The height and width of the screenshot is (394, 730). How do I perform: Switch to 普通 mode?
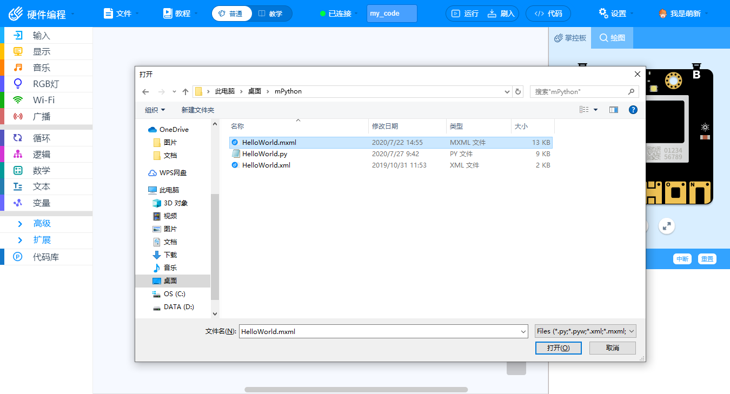[231, 14]
